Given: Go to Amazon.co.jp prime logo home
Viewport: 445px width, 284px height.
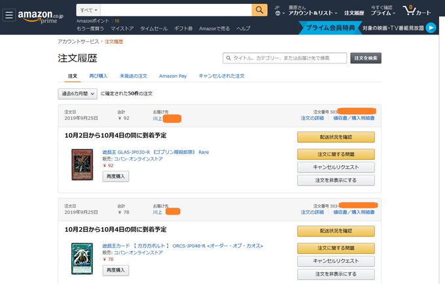Looking at the screenshot, I should [x=41, y=16].
